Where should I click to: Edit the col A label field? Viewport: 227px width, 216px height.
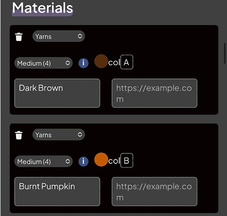127,62
